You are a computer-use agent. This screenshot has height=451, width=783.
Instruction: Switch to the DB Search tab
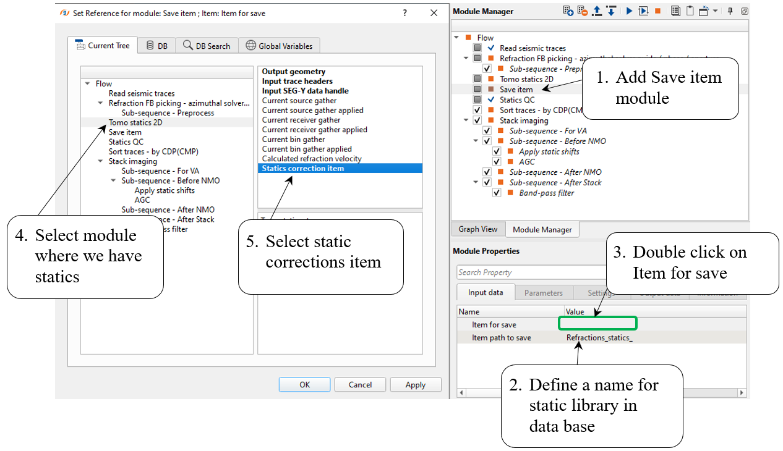tap(207, 46)
